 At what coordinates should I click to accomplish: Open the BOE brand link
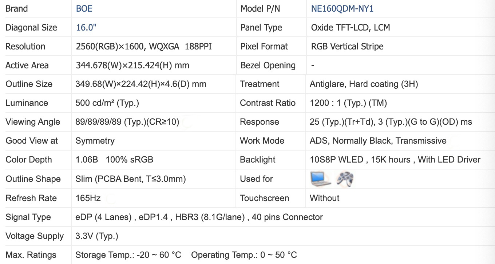click(84, 9)
